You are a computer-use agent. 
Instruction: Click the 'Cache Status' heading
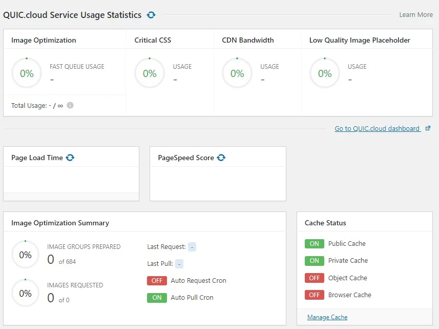(x=325, y=223)
